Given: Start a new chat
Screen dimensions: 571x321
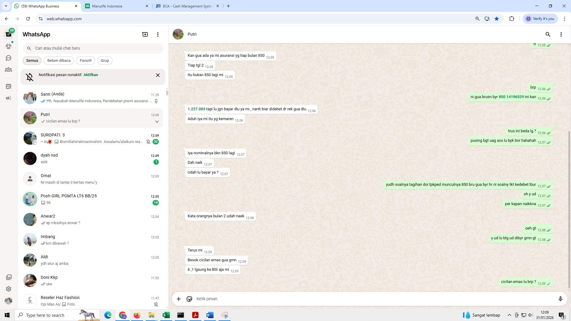Looking at the screenshot, I should [x=145, y=34].
